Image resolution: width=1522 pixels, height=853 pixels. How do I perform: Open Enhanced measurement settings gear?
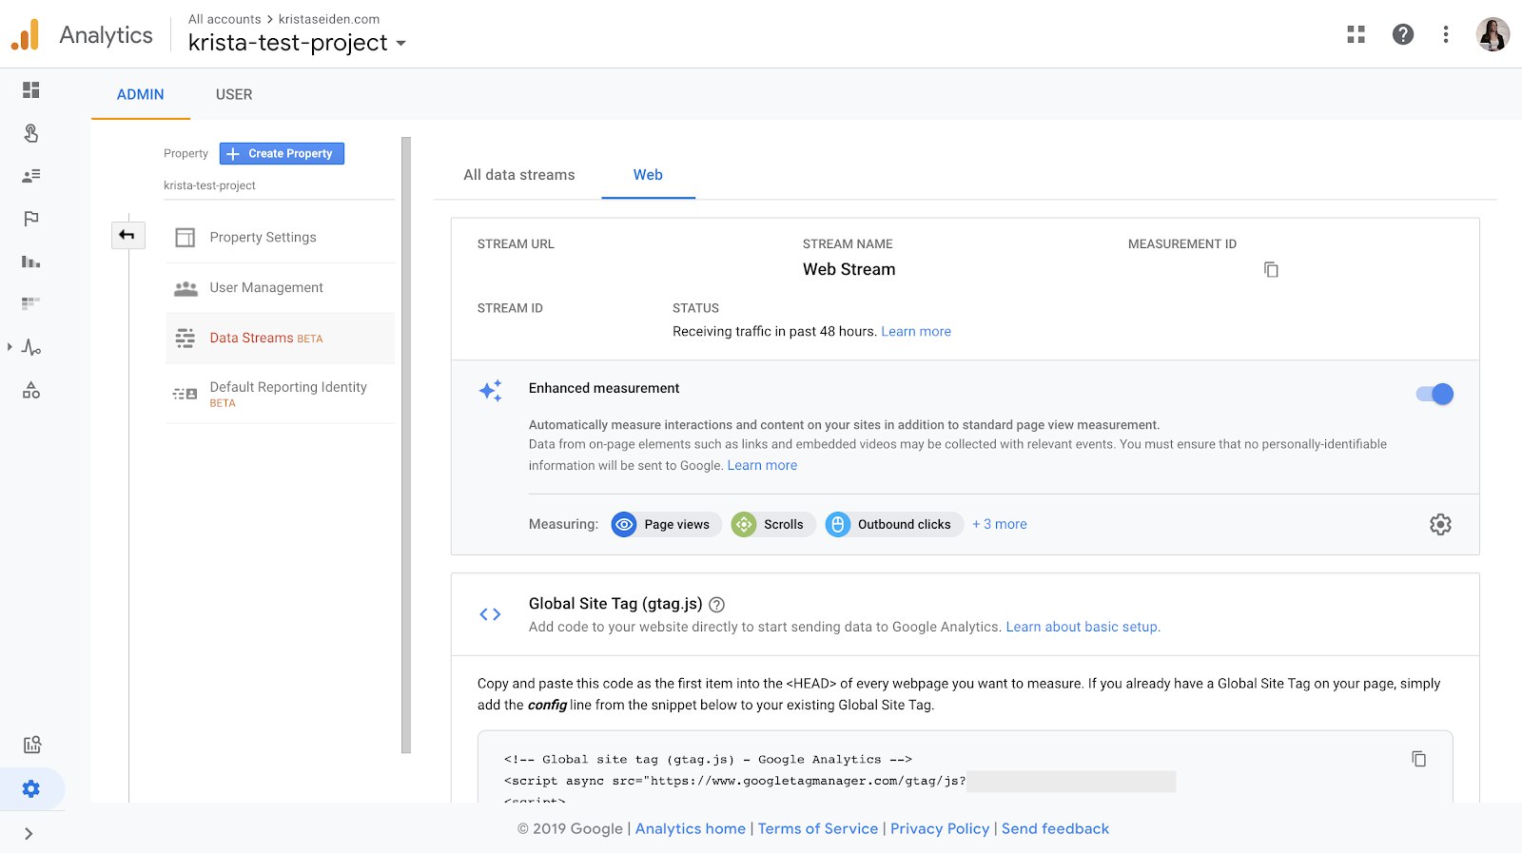click(x=1440, y=525)
